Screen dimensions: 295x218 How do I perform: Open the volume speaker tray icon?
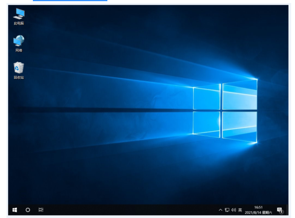233,210
